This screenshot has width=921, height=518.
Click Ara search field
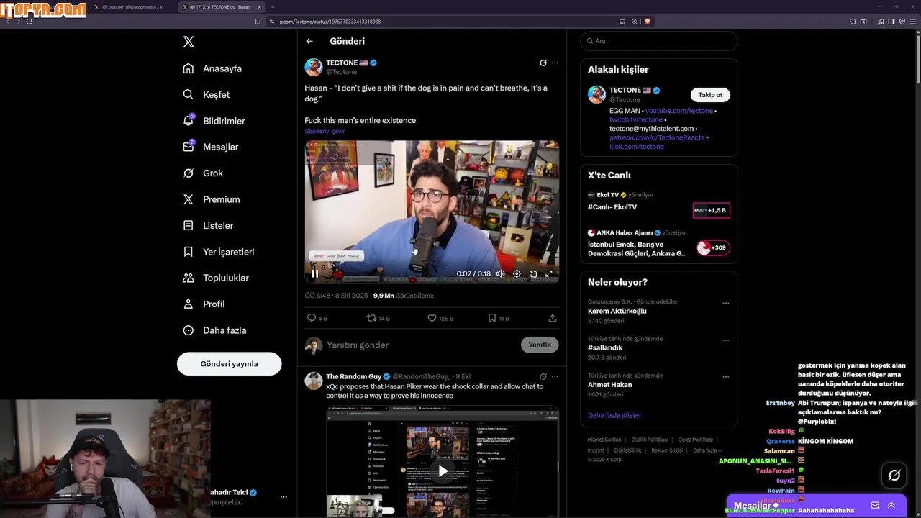click(659, 41)
